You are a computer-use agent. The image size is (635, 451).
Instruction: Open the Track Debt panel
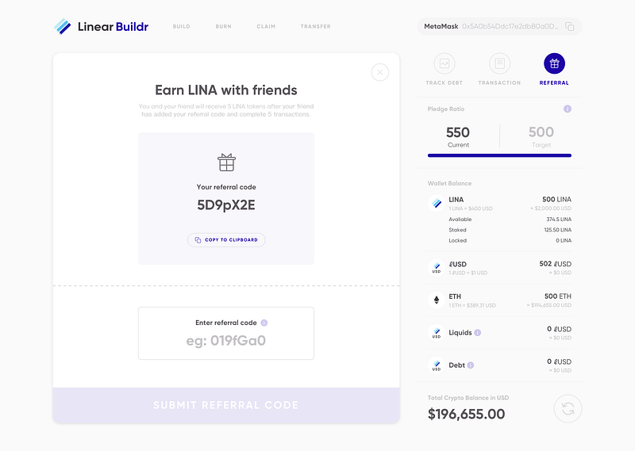tap(444, 63)
